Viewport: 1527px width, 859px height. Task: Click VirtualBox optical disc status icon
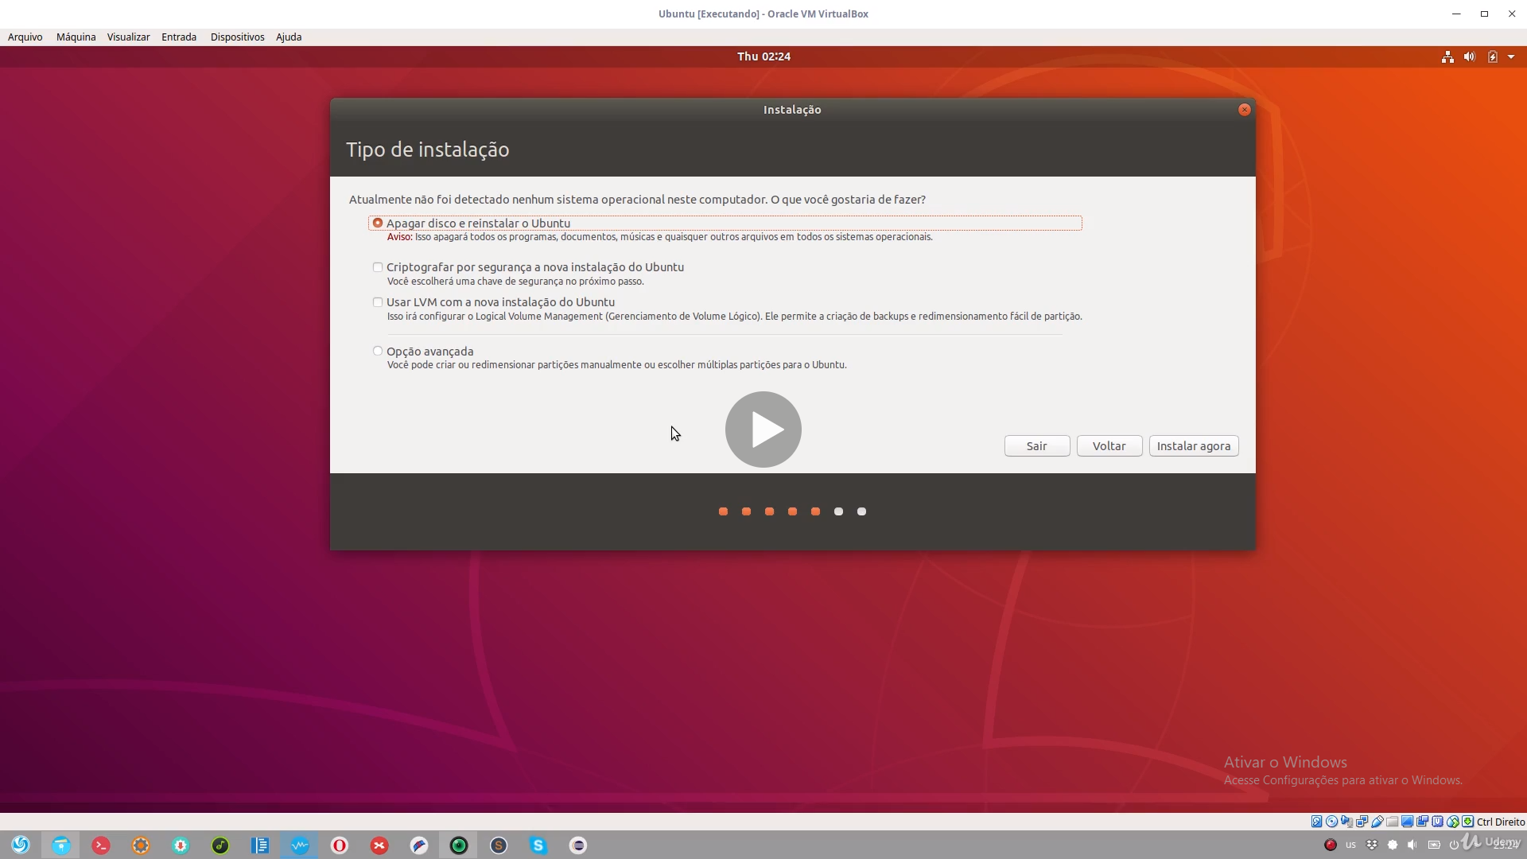1331,822
